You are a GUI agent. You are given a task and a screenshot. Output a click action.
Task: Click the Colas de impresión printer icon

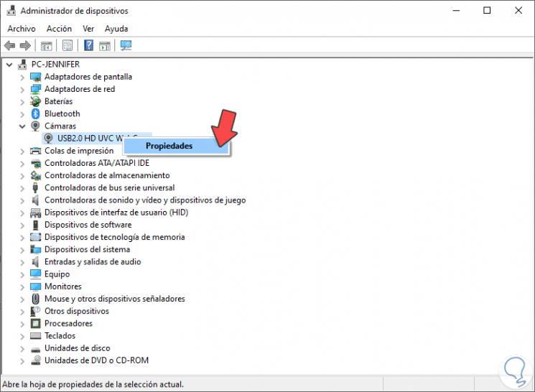(x=35, y=151)
